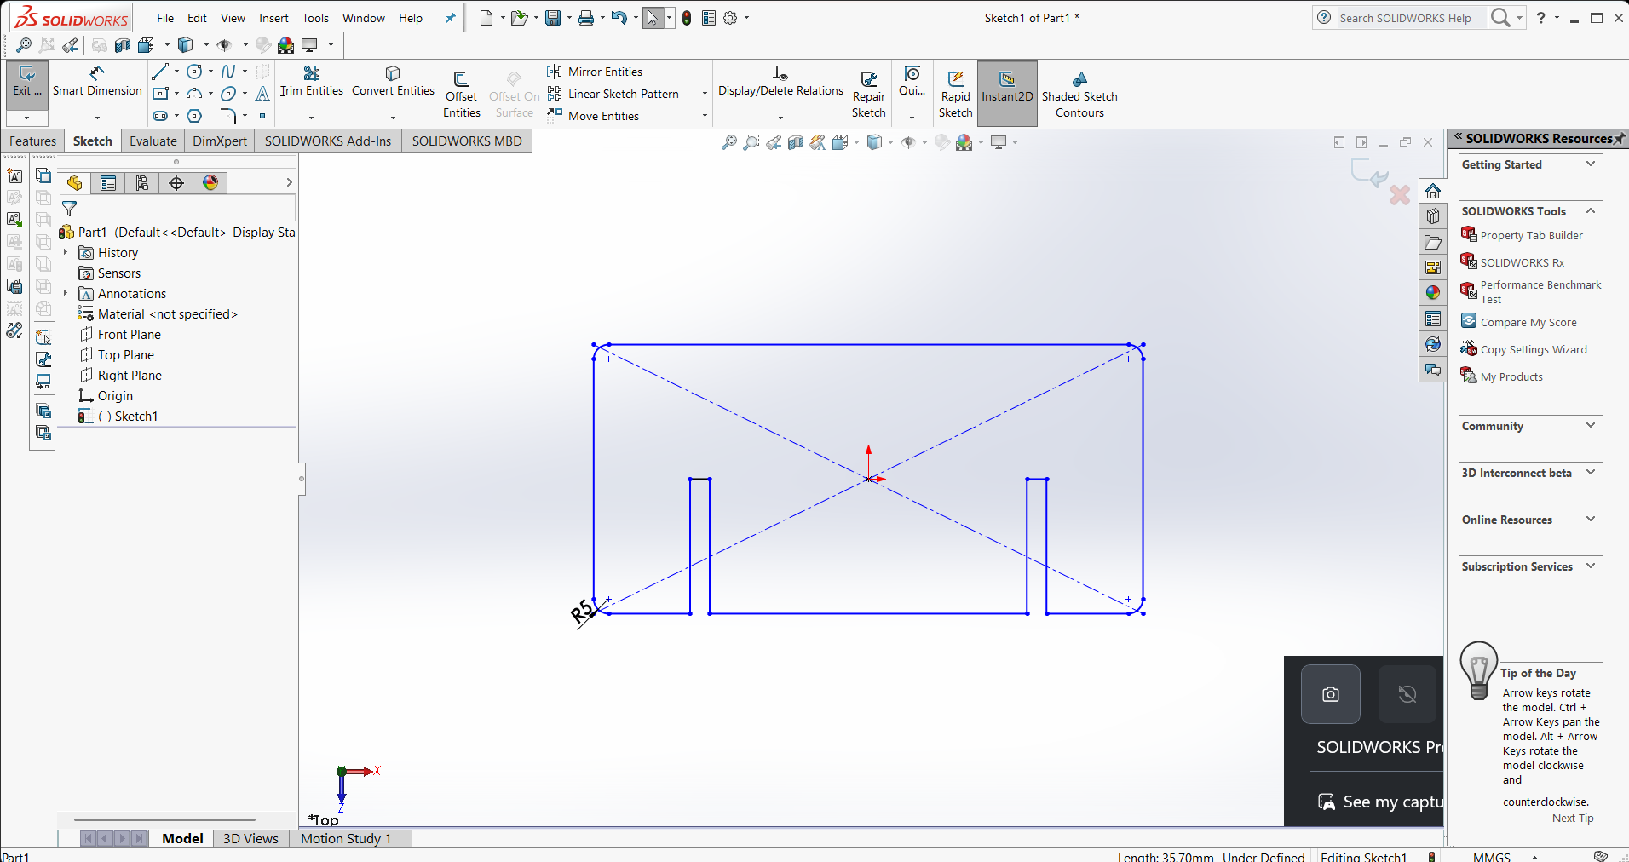Click Quick Snaps tool
The width and height of the screenshot is (1629, 862).
tap(912, 82)
